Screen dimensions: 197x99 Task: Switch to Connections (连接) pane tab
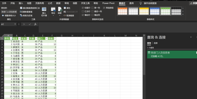click(155, 43)
